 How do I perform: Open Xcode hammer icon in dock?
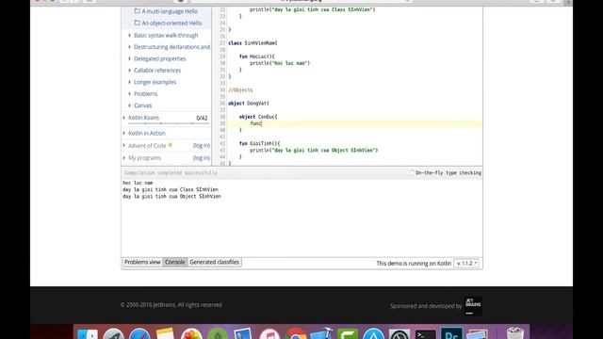321,334
